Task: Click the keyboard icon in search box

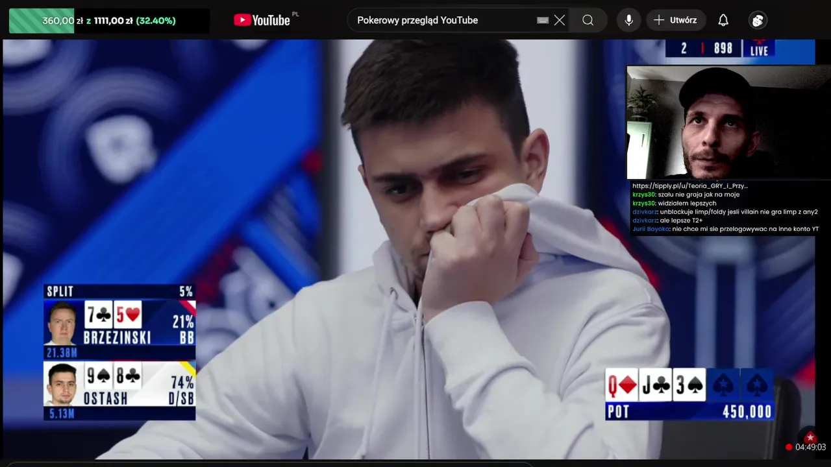Action: 543,20
